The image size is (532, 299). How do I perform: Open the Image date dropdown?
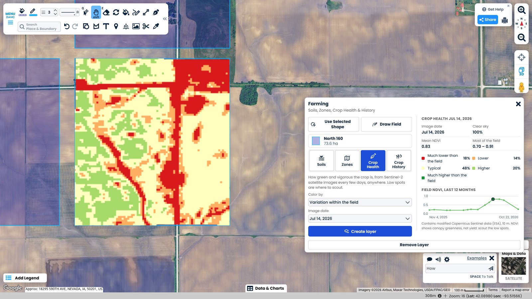(360, 219)
